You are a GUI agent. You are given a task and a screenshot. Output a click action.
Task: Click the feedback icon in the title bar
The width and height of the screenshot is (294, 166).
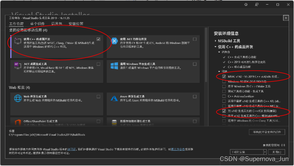pos(257,5)
